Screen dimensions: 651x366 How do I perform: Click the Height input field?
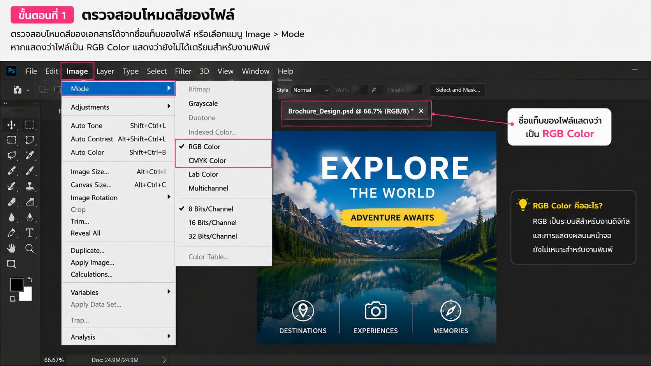click(414, 90)
